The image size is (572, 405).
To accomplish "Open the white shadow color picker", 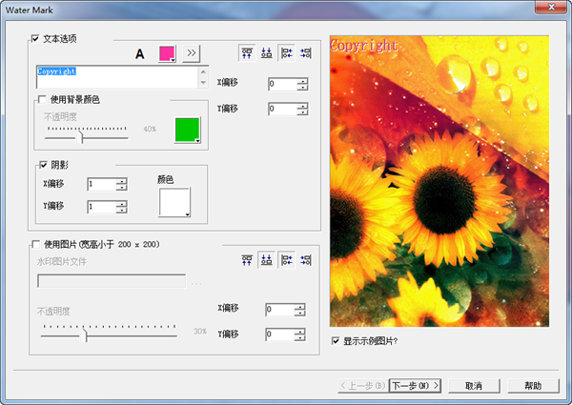I will [x=174, y=202].
